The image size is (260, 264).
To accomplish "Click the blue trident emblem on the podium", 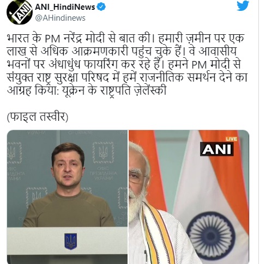I will point(71,241).
